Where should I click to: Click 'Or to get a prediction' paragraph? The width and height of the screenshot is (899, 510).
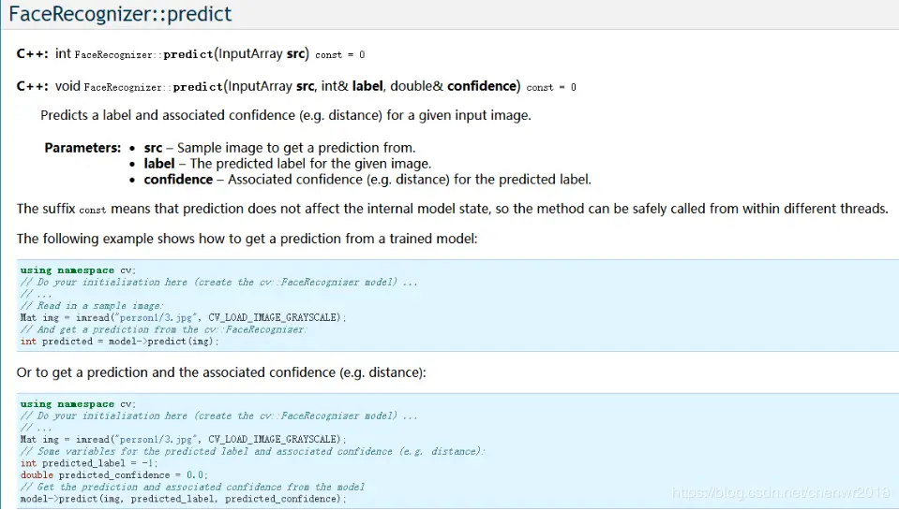[221, 372]
